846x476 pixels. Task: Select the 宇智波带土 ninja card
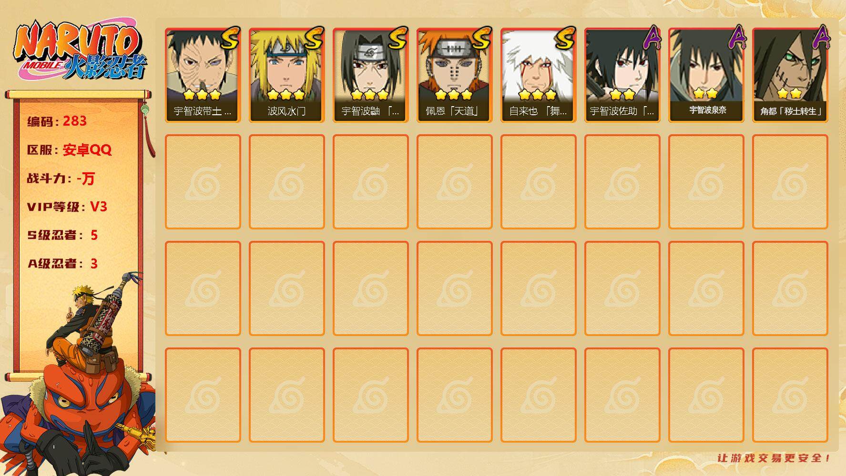click(203, 75)
